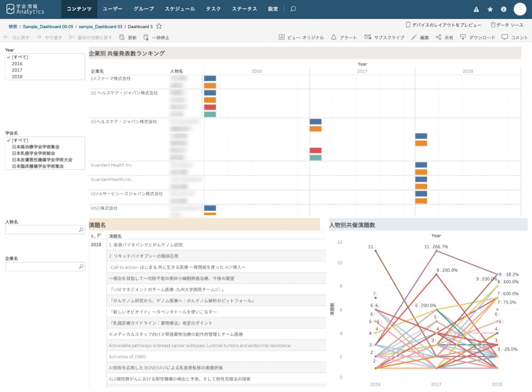This screenshot has width=532, height=392.
Task: Click blue bar for EAファーマ株式会社 2016
Action: point(210,78)
